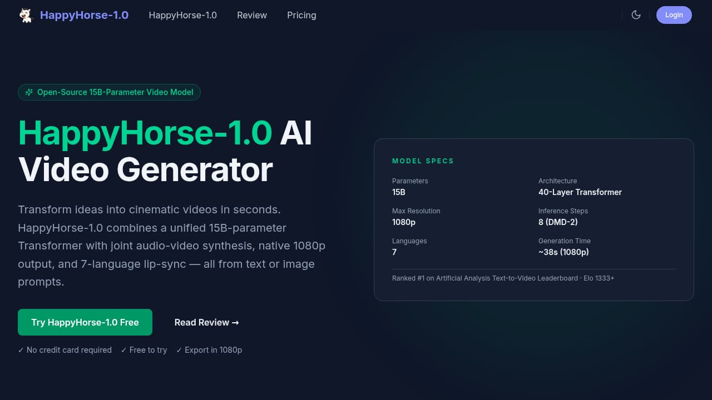Image resolution: width=712 pixels, height=400 pixels.
Task: Click the Login button
Action: pos(674,15)
